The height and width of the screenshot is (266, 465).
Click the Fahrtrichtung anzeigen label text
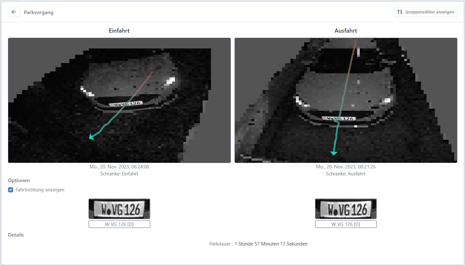(x=40, y=190)
